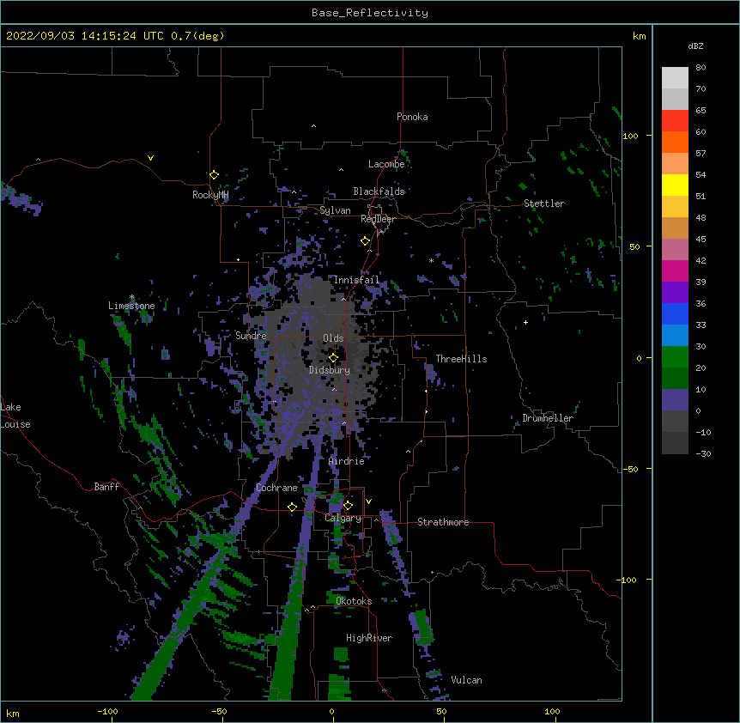Viewport: 740px width, 723px height.
Task: Click the Base_Reflectivity title
Action: tap(370, 13)
